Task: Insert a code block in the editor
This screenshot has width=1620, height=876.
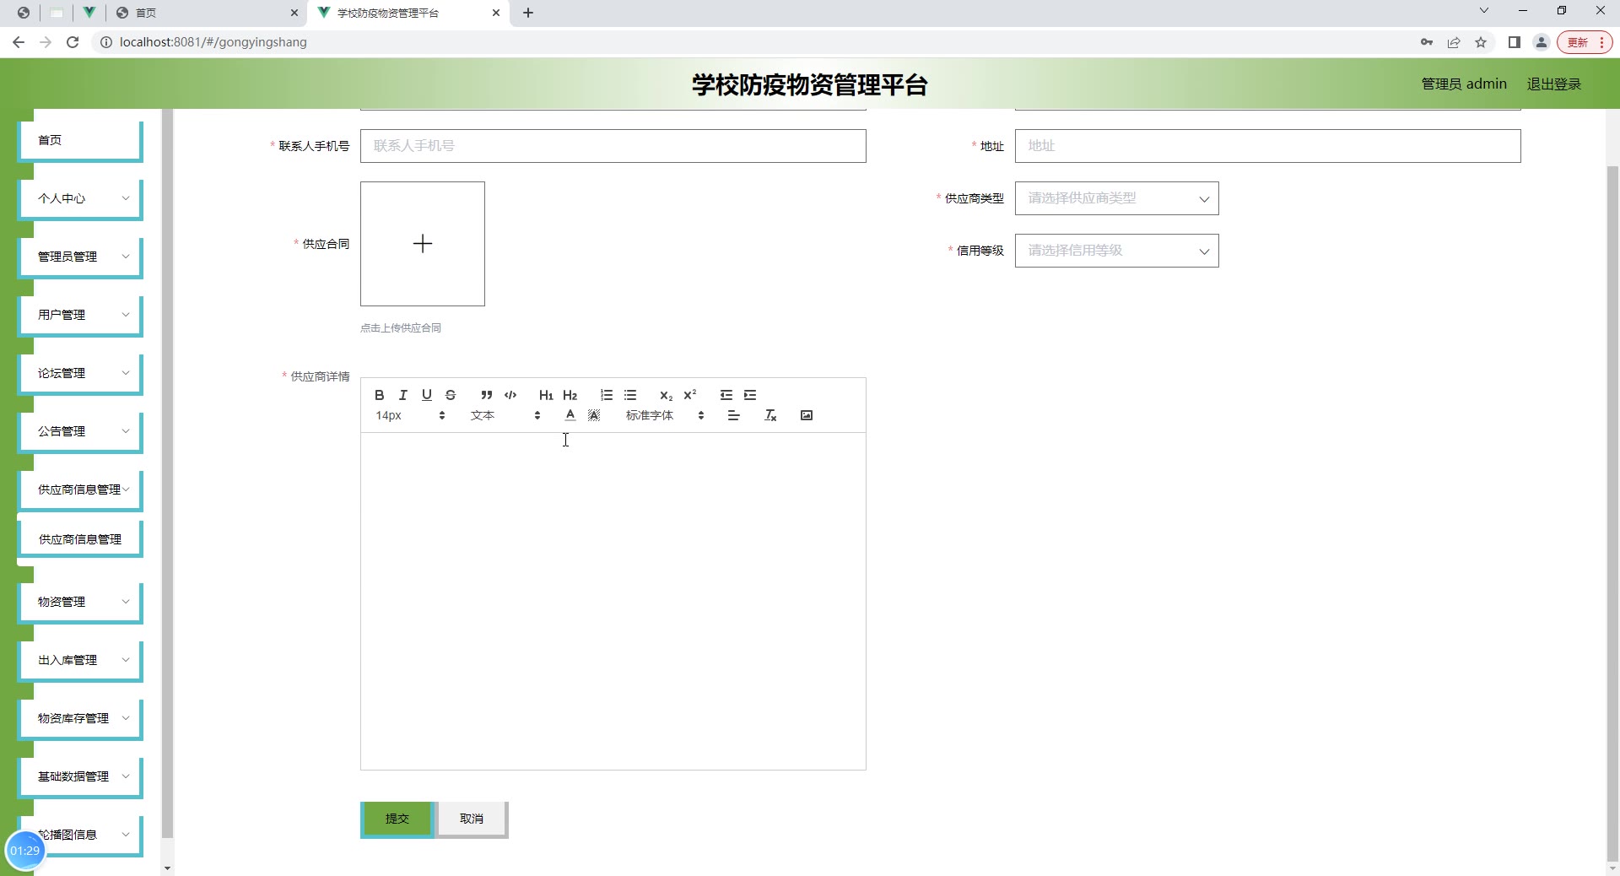Action: click(x=510, y=395)
